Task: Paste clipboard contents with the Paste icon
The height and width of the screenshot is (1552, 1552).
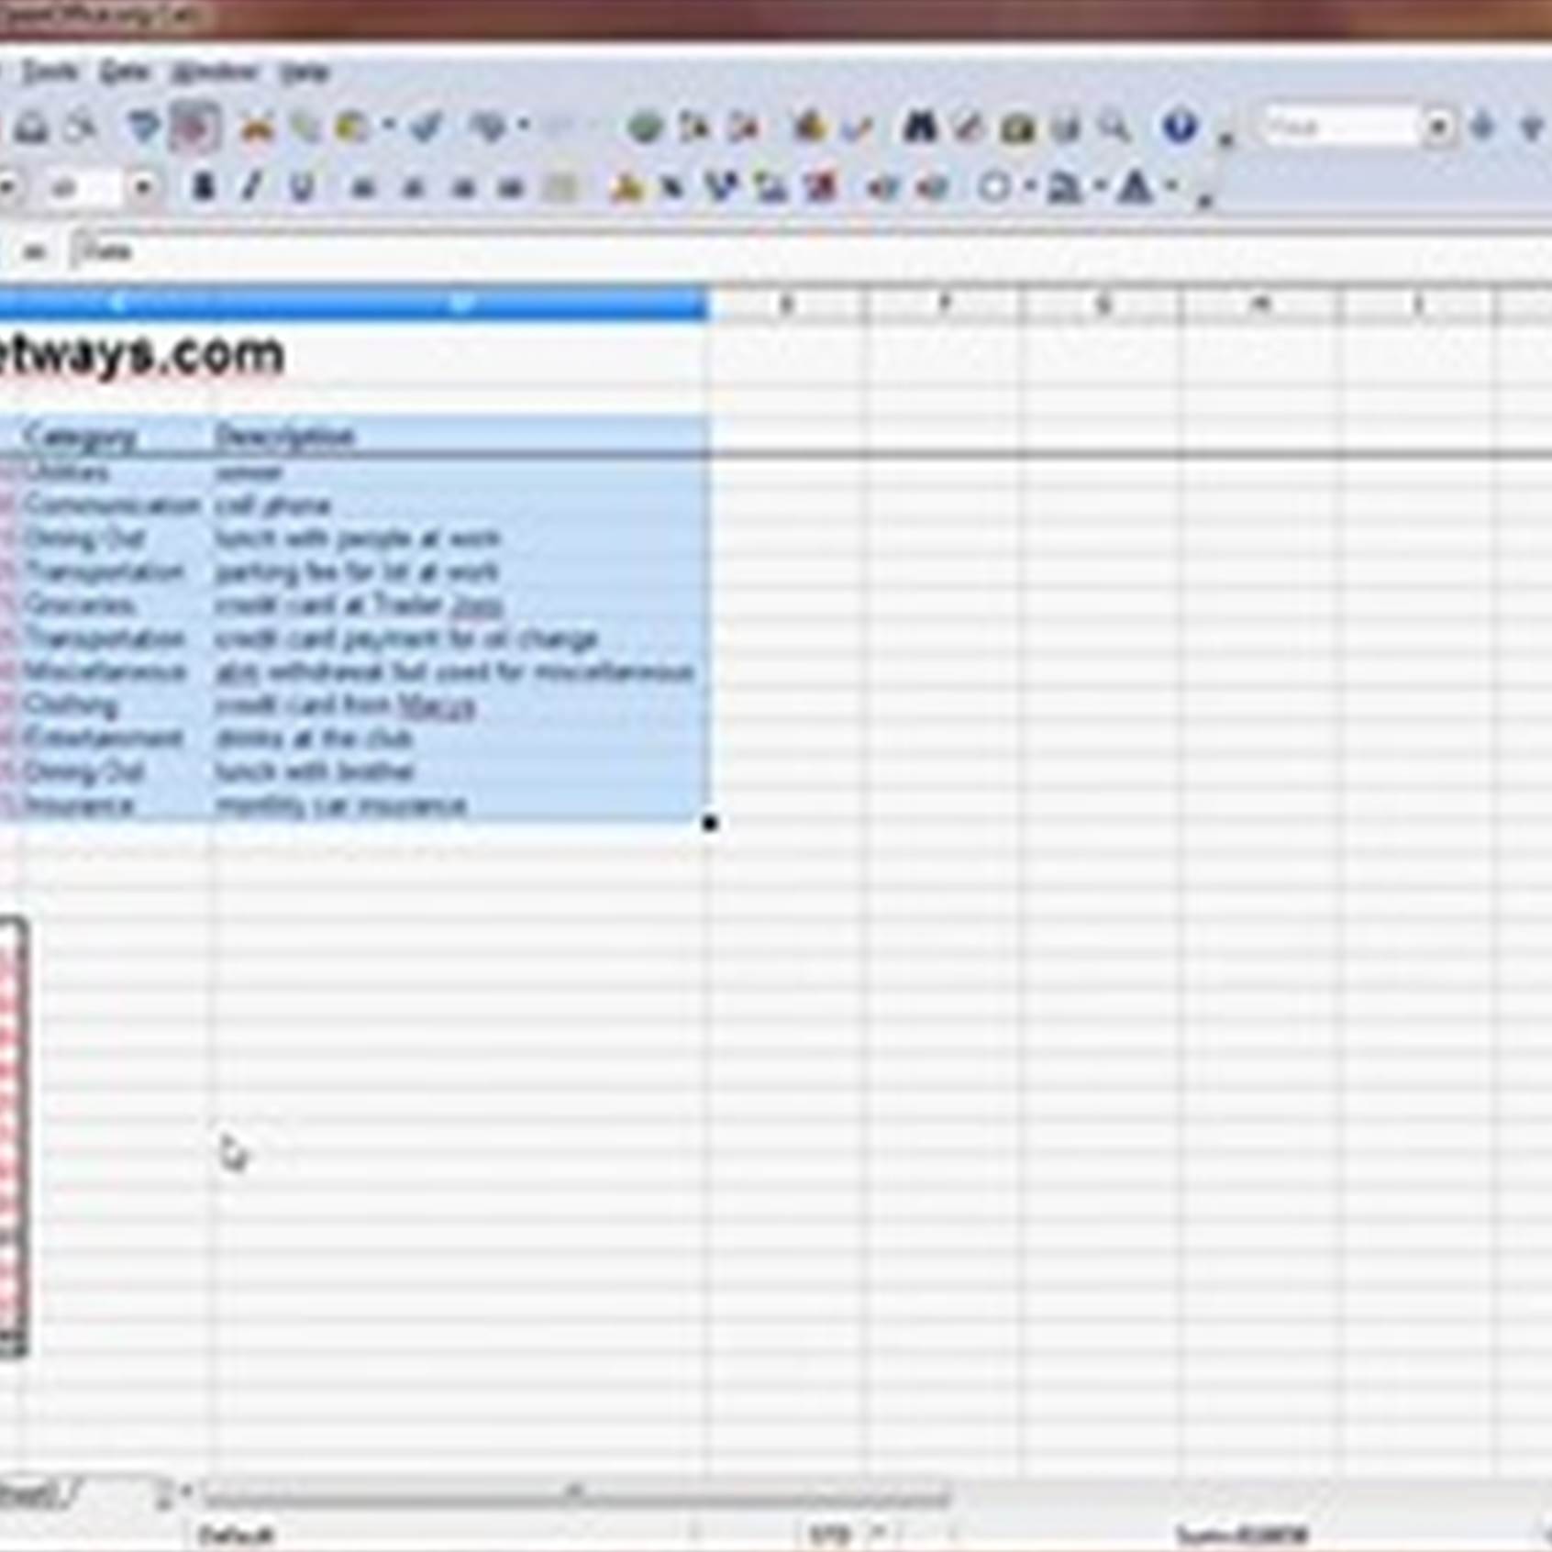Action: tap(352, 127)
